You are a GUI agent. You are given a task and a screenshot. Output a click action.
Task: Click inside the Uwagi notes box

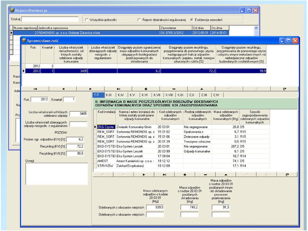point(57,174)
